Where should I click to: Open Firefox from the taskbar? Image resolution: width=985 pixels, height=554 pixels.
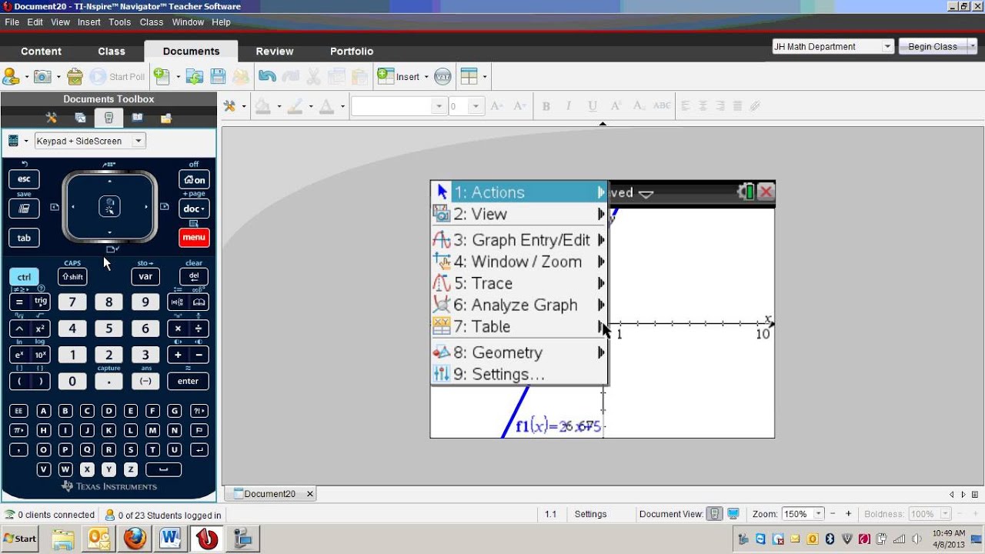[135, 539]
